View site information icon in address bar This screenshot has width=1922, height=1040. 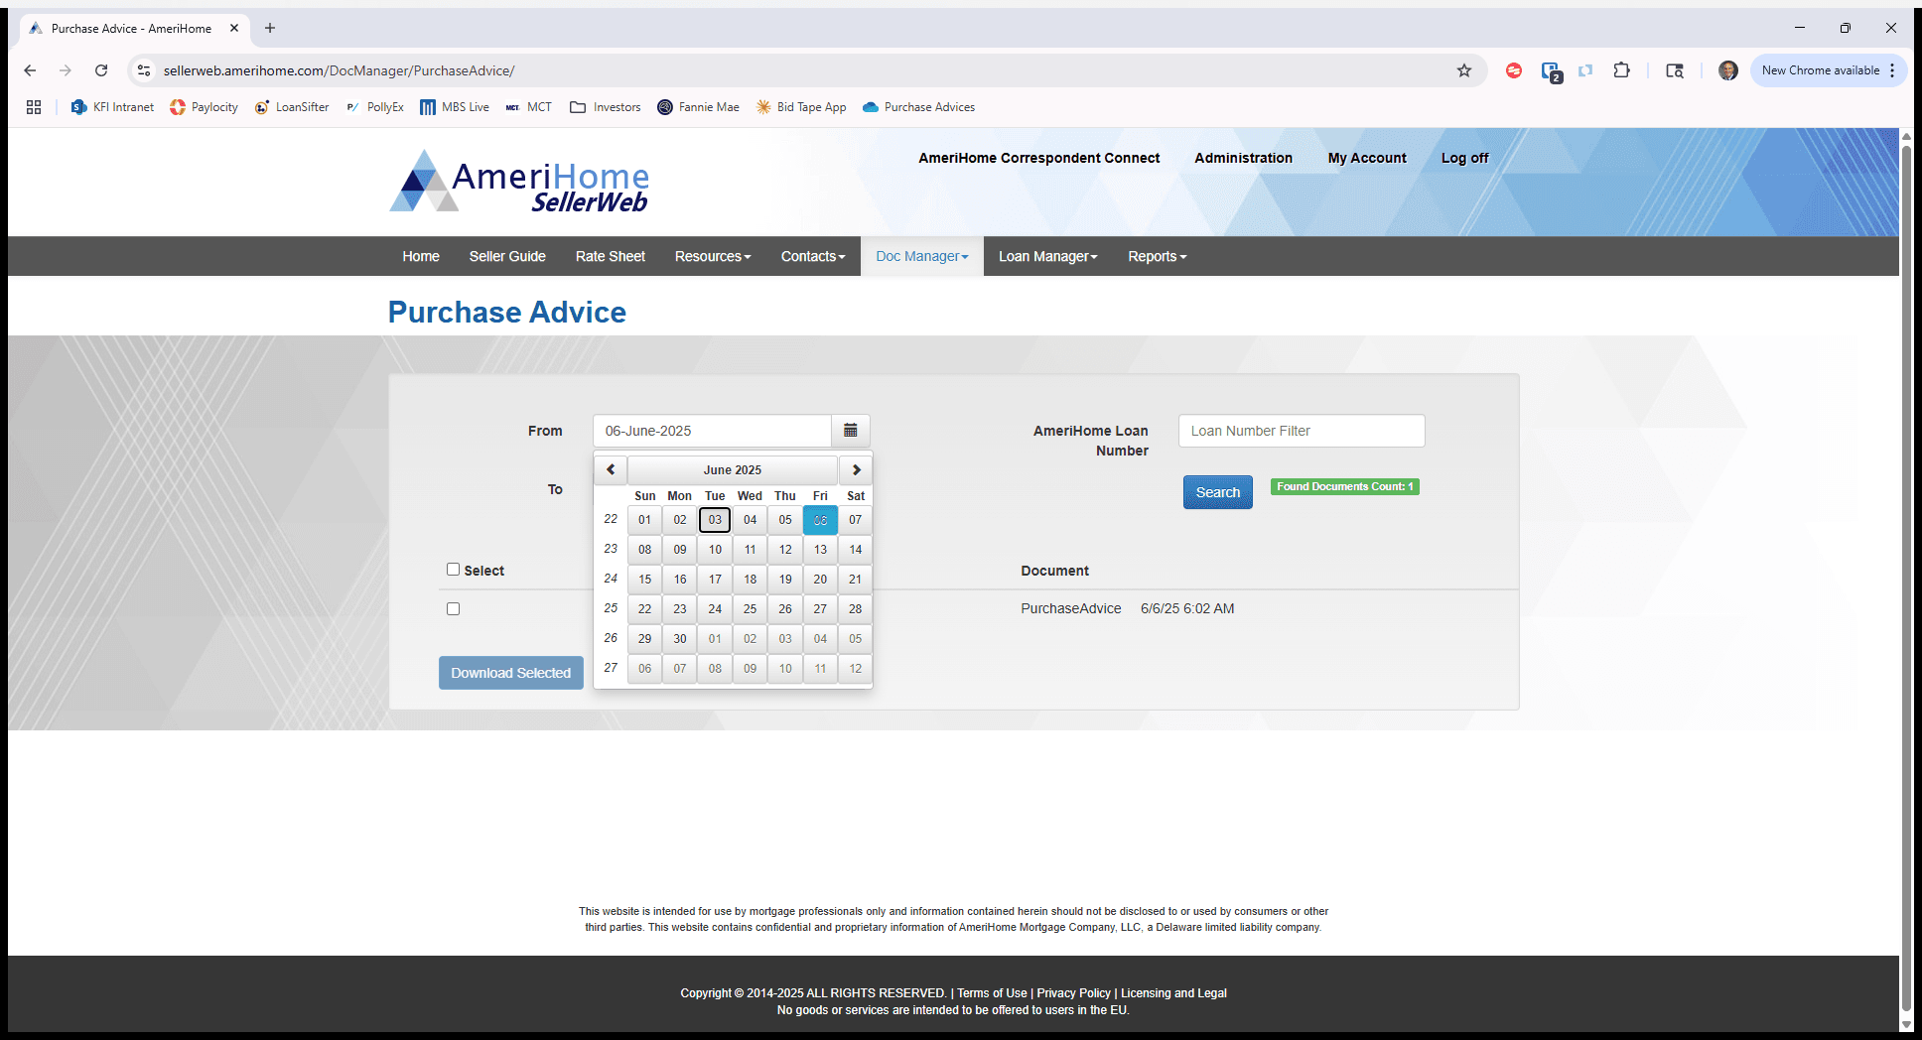coord(145,70)
